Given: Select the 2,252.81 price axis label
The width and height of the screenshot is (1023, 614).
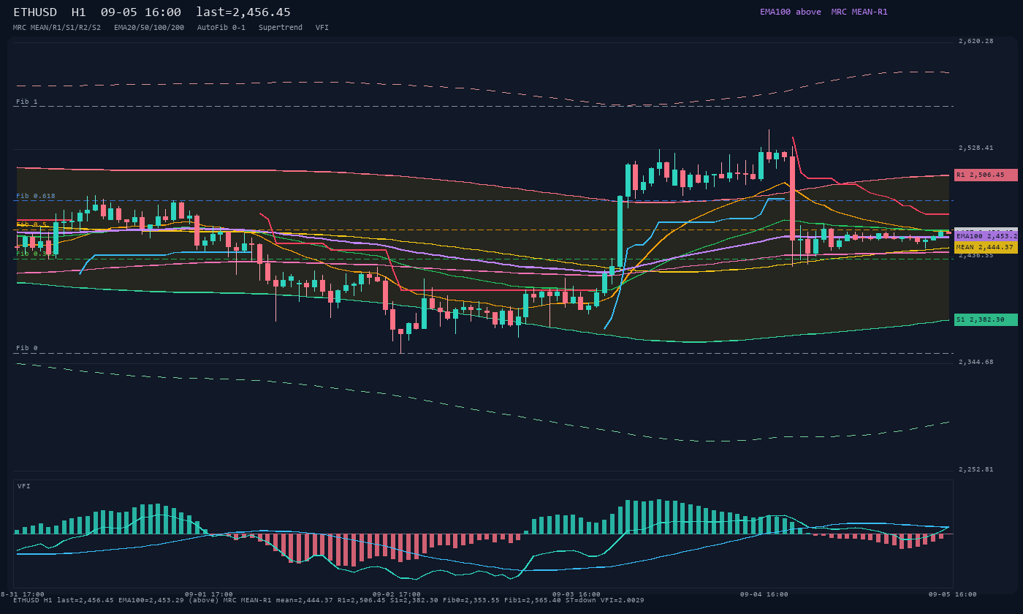Looking at the screenshot, I should coord(976,469).
